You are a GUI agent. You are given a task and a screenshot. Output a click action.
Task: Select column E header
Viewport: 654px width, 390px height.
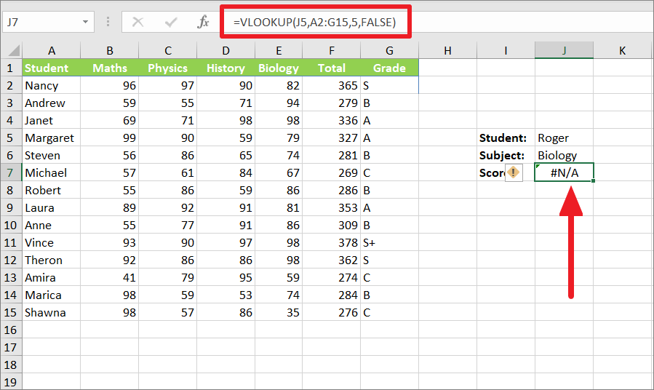(279, 50)
